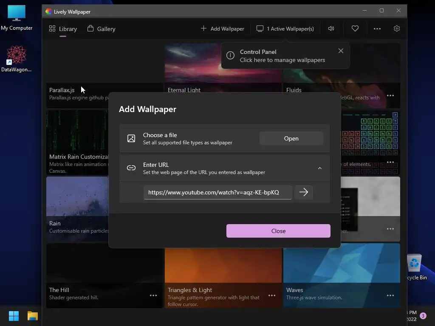Image resolution: width=435 pixels, height=326 pixels.
Task: Switch to the Gallery tab
Action: [101, 29]
